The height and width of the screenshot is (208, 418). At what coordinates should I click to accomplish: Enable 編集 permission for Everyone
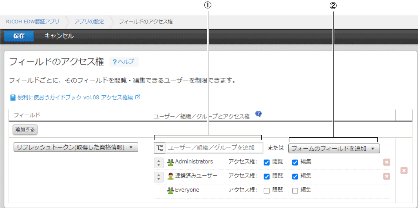pos(295,191)
